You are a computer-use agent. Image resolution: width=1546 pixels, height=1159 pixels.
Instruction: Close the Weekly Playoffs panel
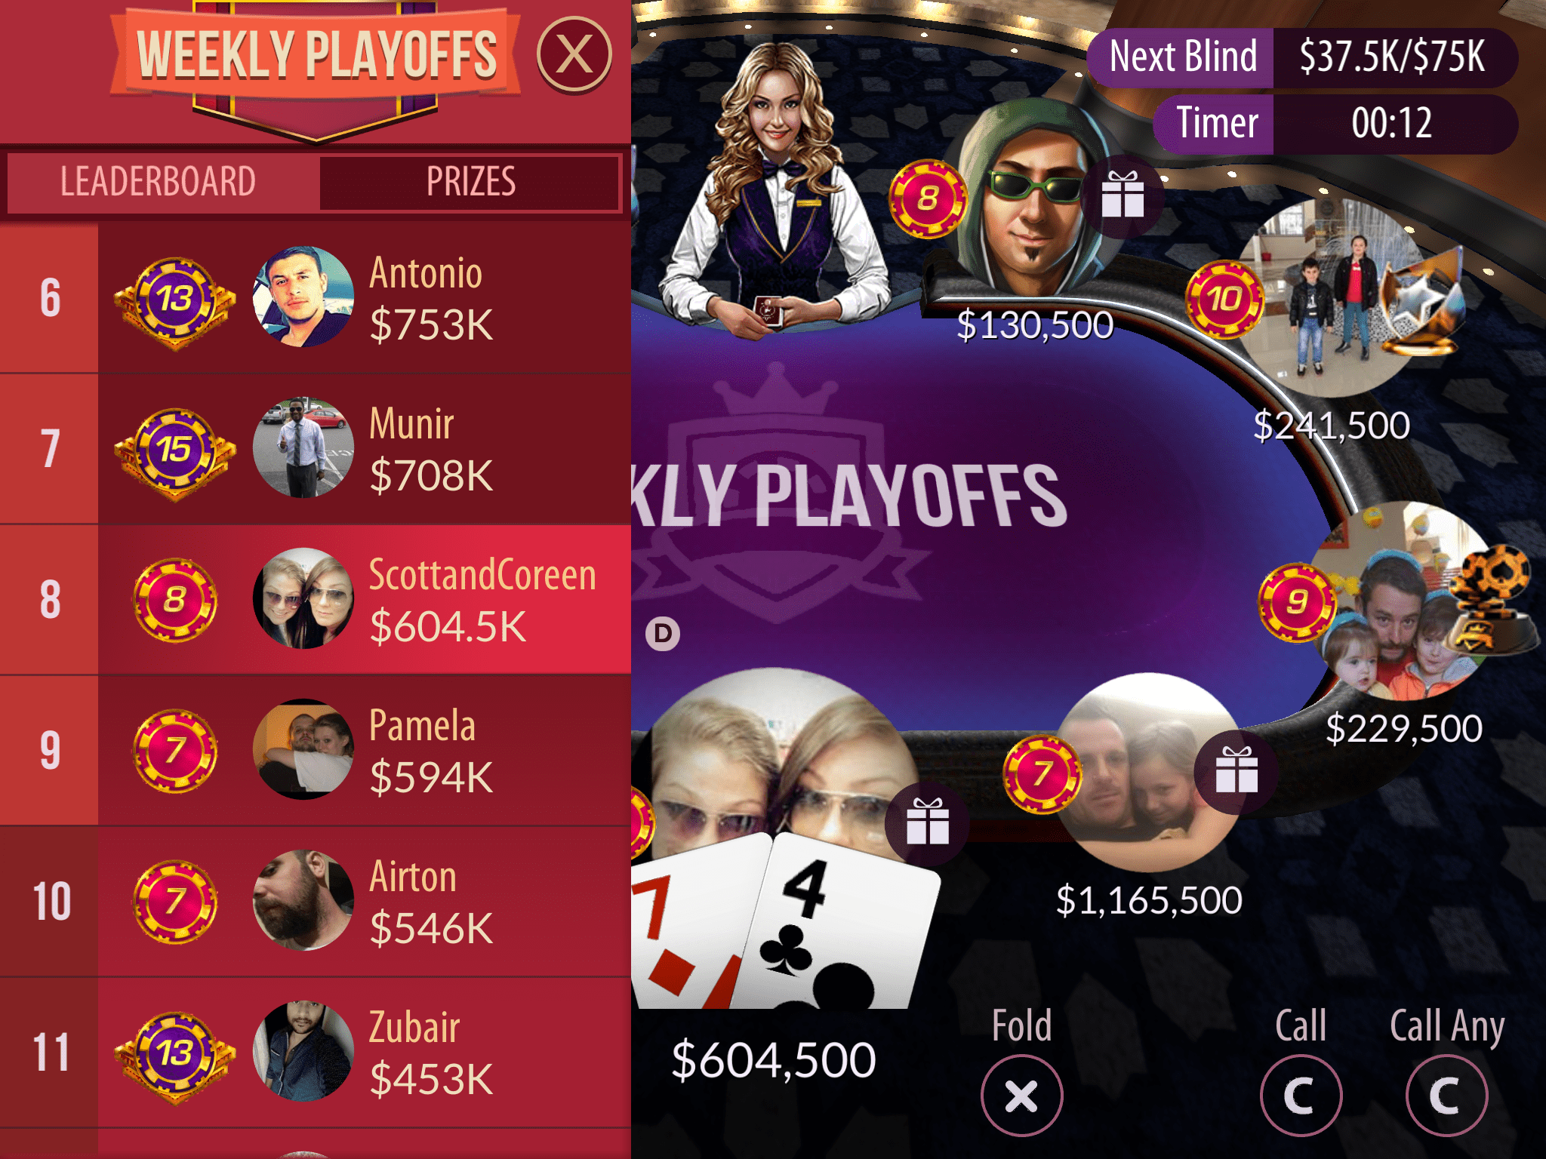click(574, 54)
